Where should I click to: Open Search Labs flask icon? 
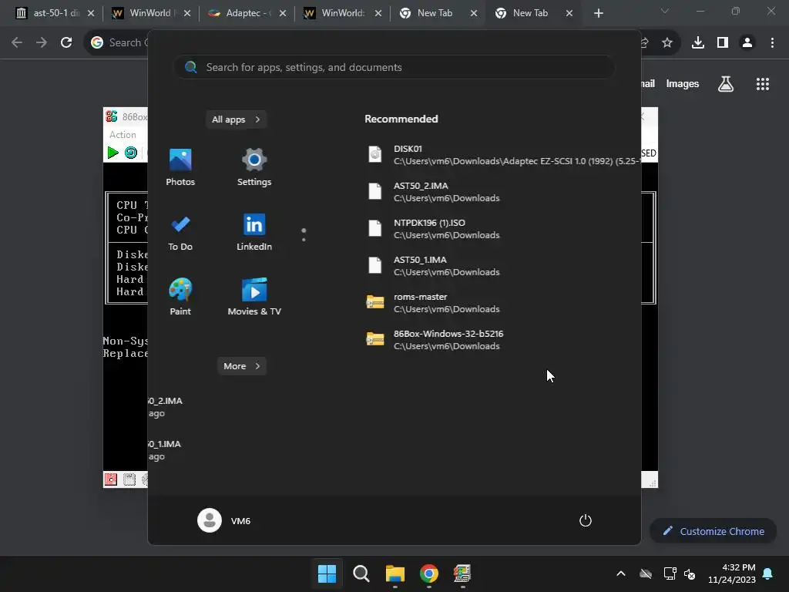coord(726,83)
